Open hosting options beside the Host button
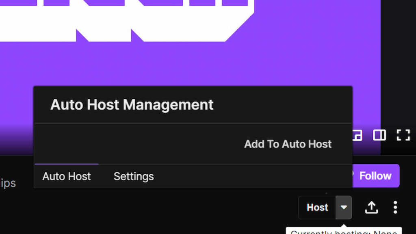Screen dimensions: 416x234 coord(344,207)
